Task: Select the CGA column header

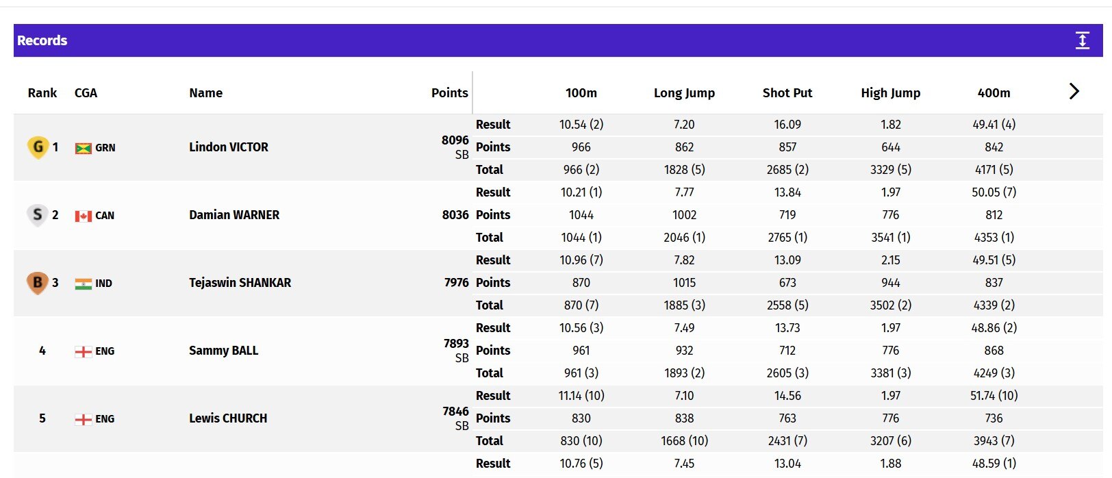Action: pyautogui.click(x=86, y=92)
